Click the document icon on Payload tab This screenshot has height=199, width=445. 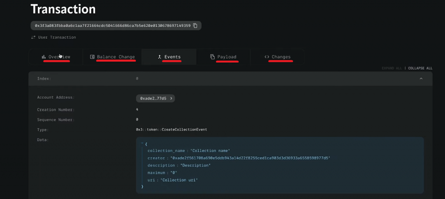pos(213,57)
